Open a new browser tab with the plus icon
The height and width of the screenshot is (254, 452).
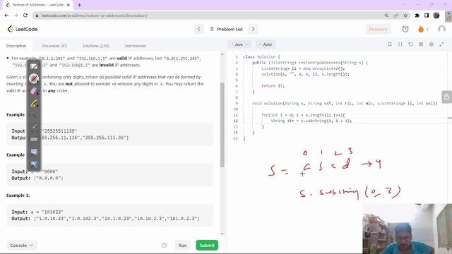pyautogui.click(x=79, y=5)
